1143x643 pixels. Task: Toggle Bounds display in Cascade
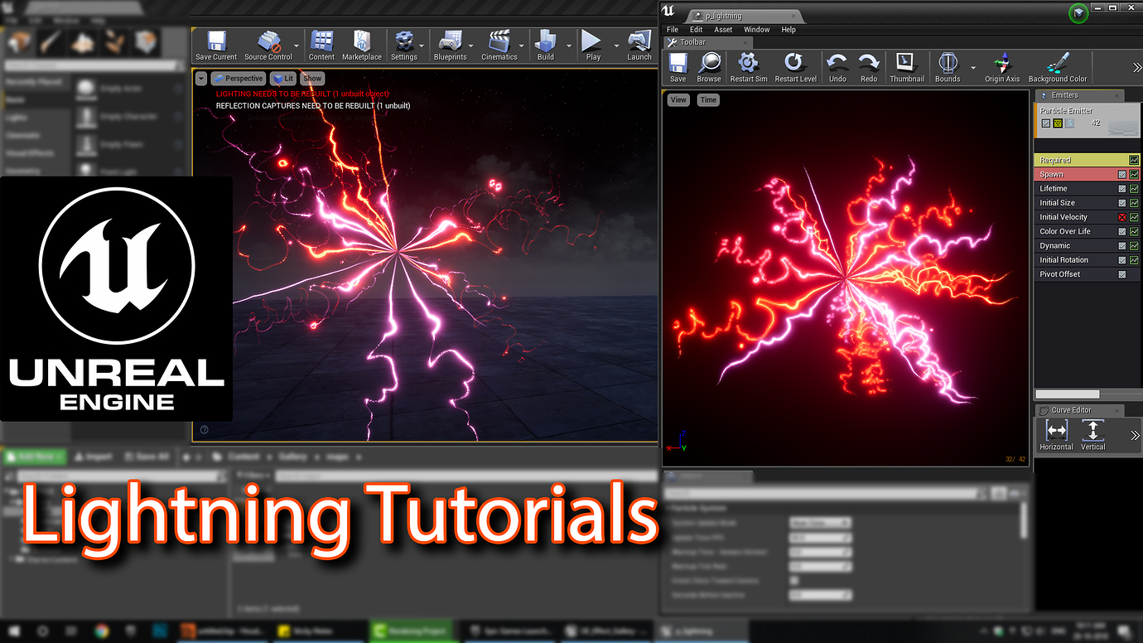(x=948, y=67)
